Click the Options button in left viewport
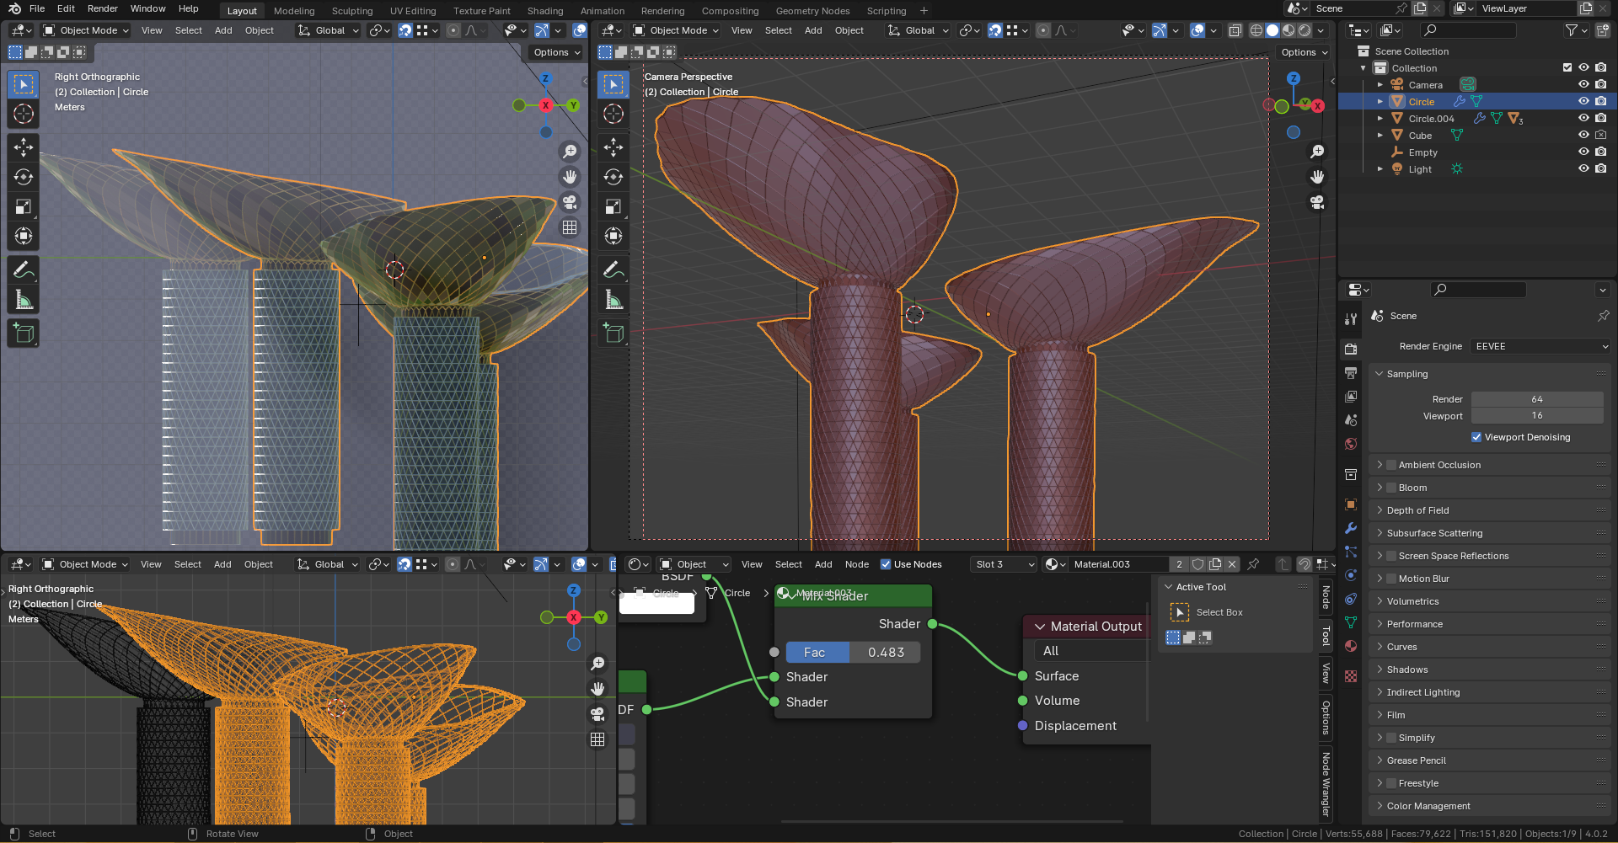This screenshot has width=1618, height=843. pyautogui.click(x=557, y=52)
